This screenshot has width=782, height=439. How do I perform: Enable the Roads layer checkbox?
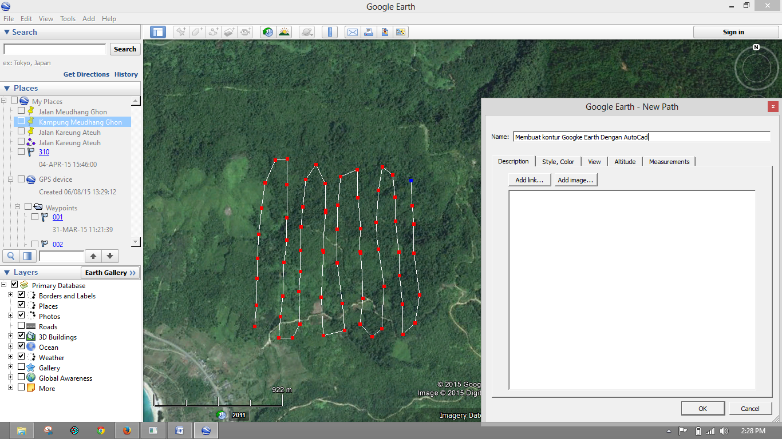[x=21, y=326]
